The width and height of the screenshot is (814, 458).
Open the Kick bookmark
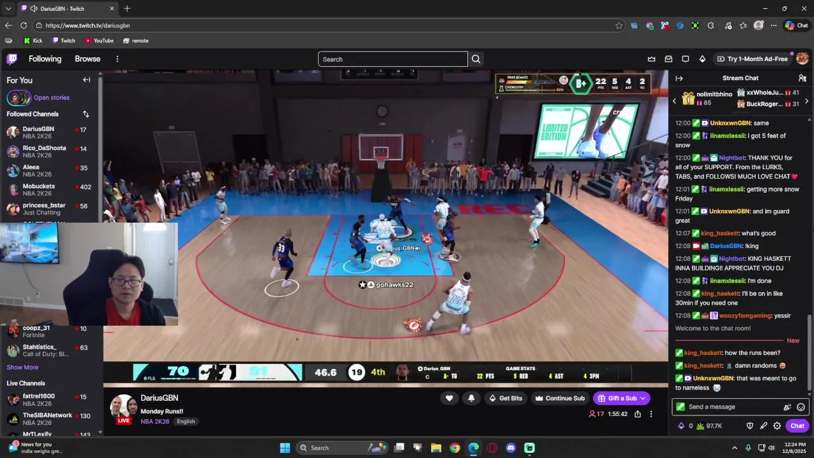point(33,41)
